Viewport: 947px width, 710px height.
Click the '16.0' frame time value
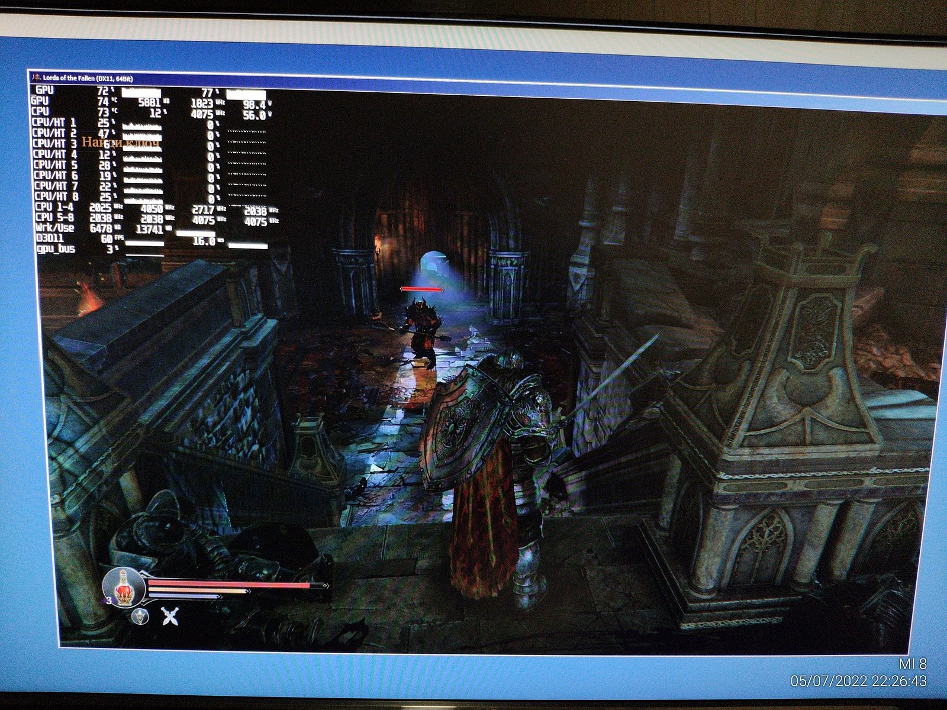pyautogui.click(x=204, y=241)
